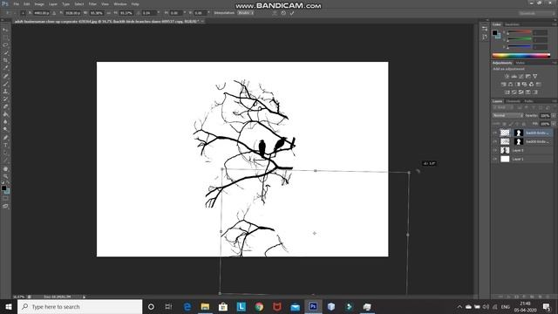The height and width of the screenshot is (314, 558).
Task: Switch to the Paths tab
Action: [528, 101]
